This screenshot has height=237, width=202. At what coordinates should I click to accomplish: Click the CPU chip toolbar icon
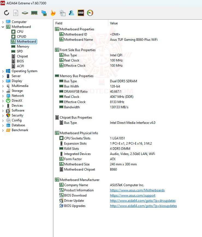[25, 13]
